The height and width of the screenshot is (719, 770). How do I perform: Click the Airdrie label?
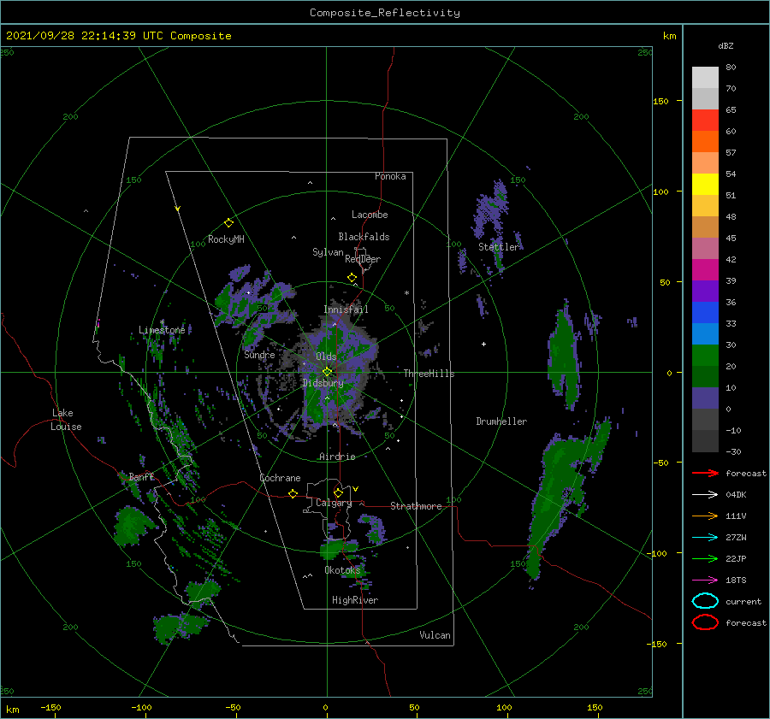coord(337,457)
